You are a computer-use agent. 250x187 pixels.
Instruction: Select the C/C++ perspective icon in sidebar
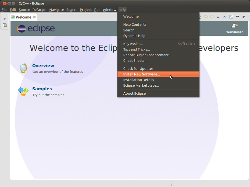(x=5, y=25)
